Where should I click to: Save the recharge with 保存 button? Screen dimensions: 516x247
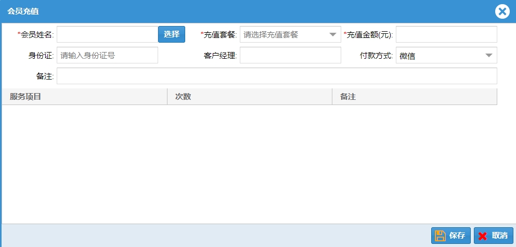pos(451,236)
